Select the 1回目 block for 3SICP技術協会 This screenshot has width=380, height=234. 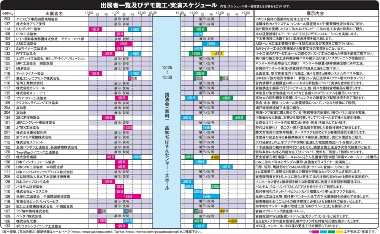coord(108,118)
